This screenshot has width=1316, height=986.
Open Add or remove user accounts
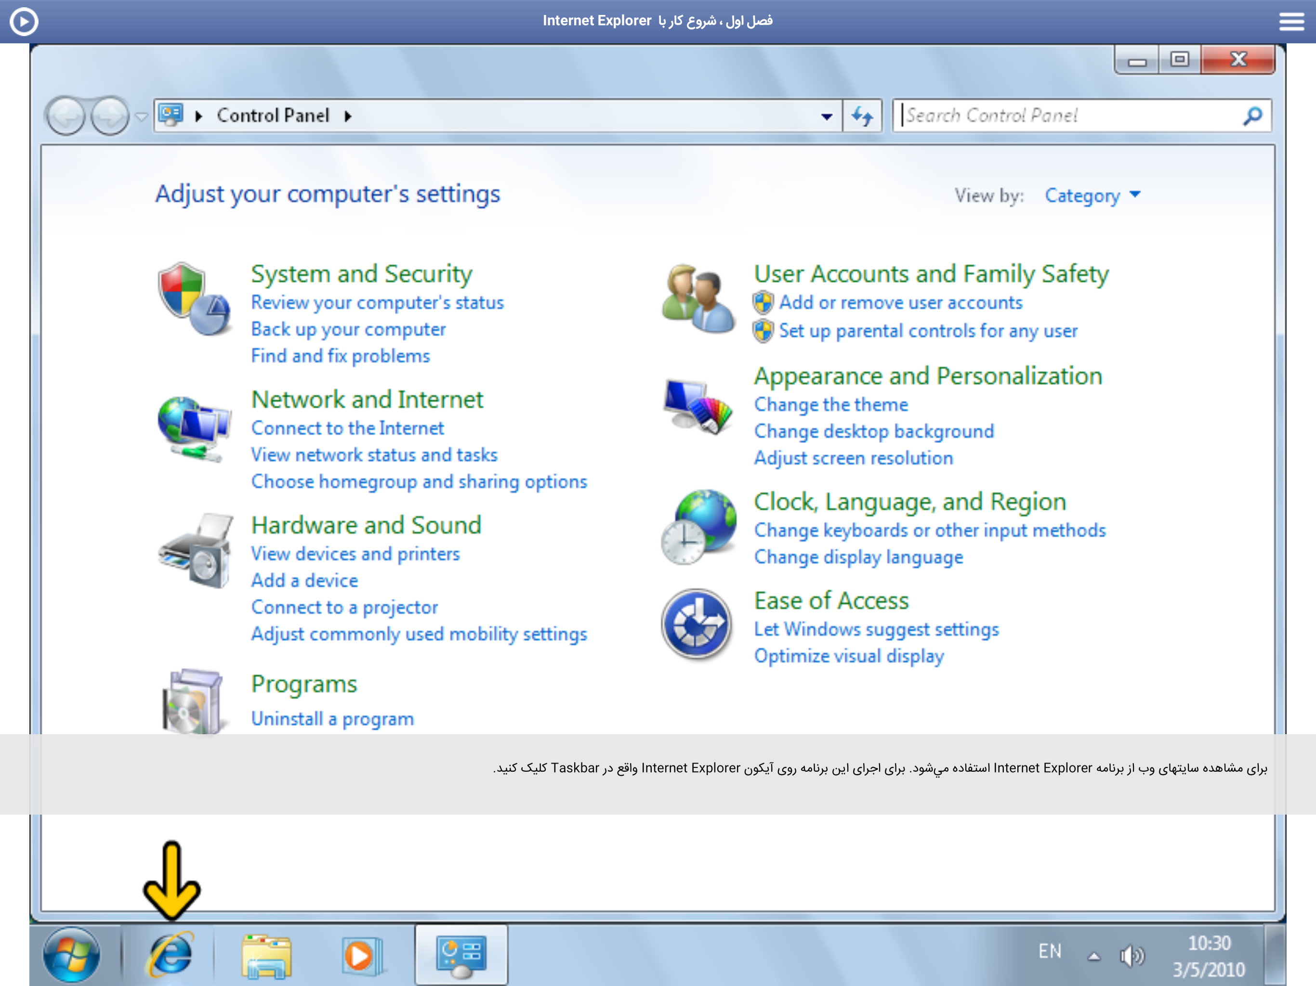(901, 303)
